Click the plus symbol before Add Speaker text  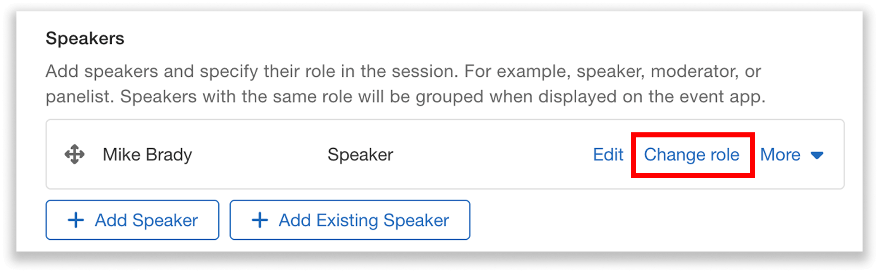(x=76, y=219)
